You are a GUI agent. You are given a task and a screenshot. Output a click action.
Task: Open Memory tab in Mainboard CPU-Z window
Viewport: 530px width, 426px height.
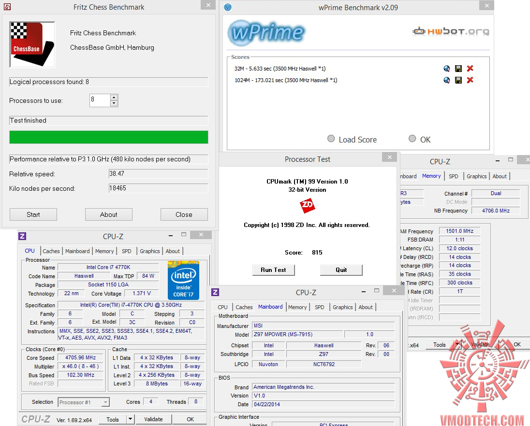point(297,307)
